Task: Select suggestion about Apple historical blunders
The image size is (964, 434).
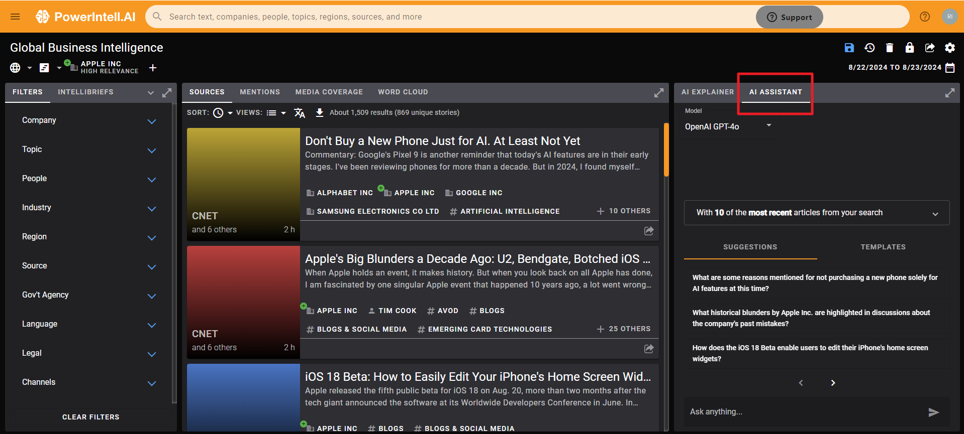Action: pos(817,318)
